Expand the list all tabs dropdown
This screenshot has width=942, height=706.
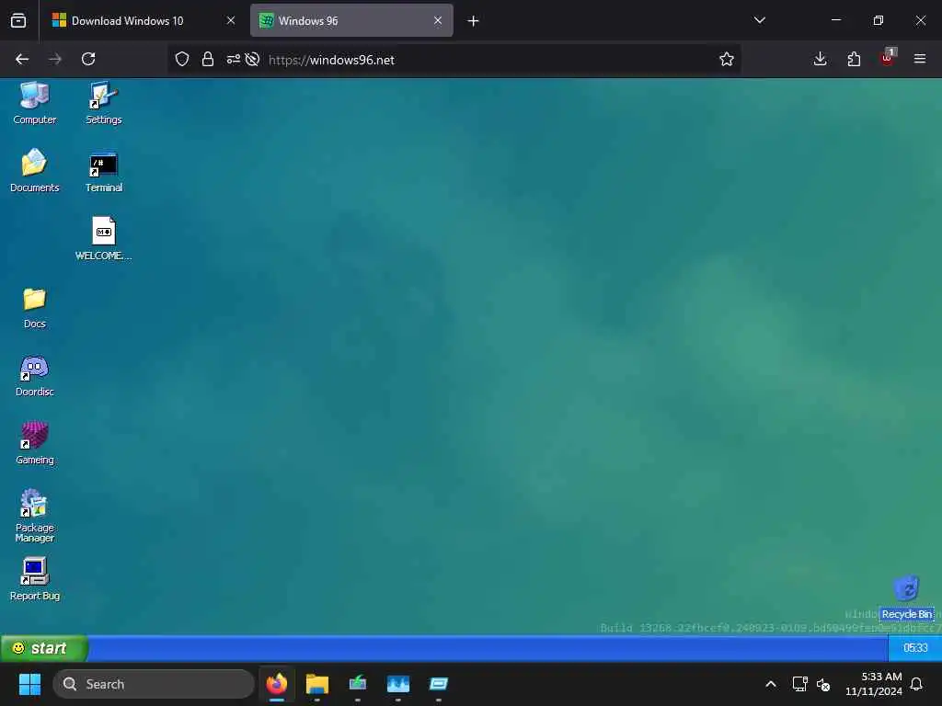tap(759, 20)
